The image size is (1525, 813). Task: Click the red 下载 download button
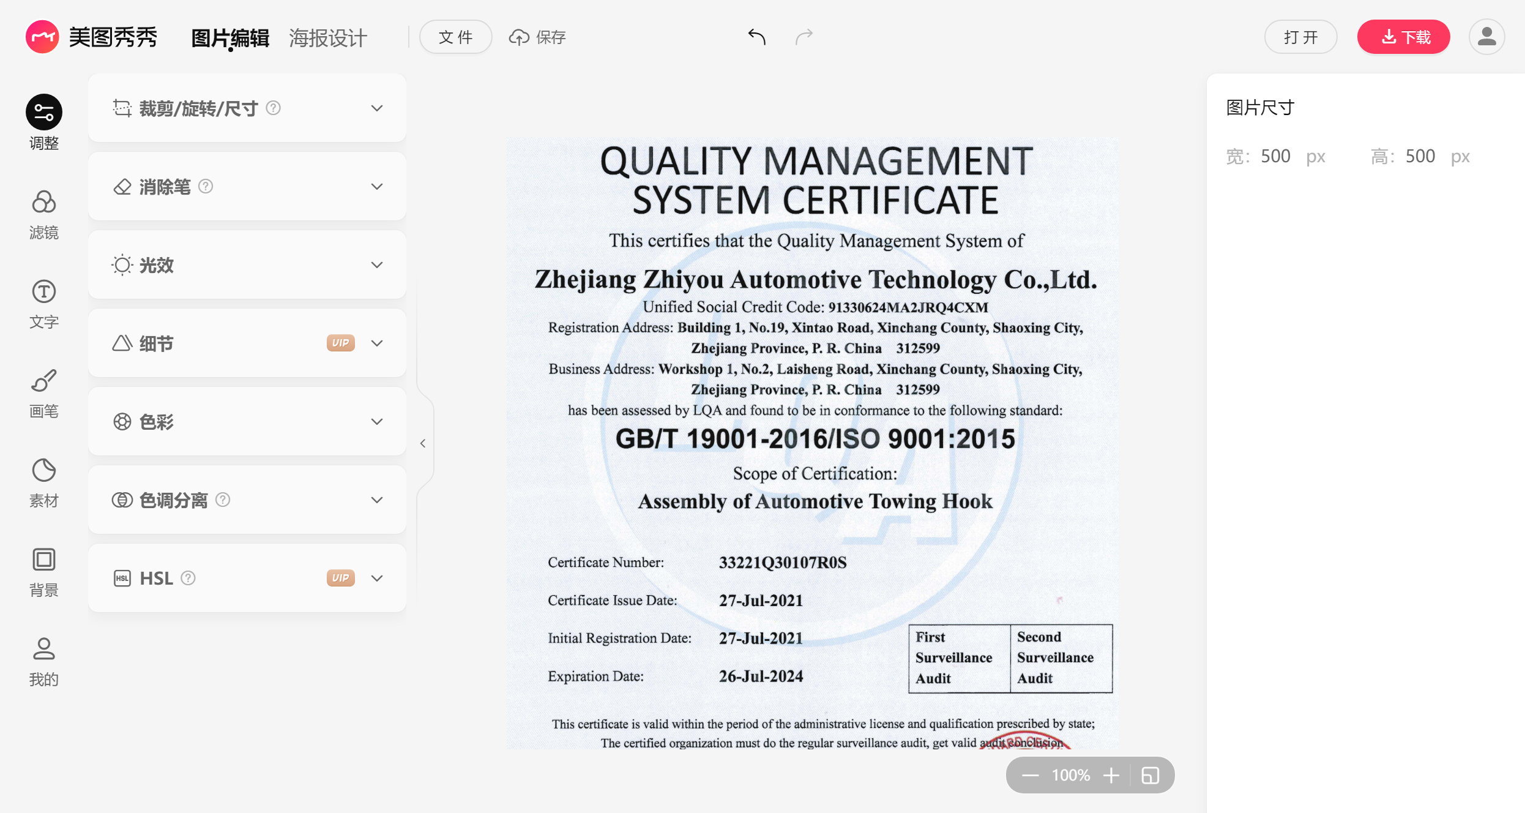[1403, 37]
